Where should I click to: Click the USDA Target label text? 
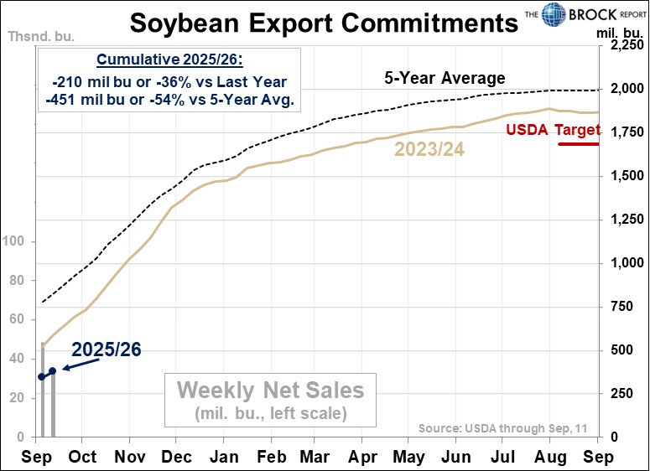[x=554, y=129]
